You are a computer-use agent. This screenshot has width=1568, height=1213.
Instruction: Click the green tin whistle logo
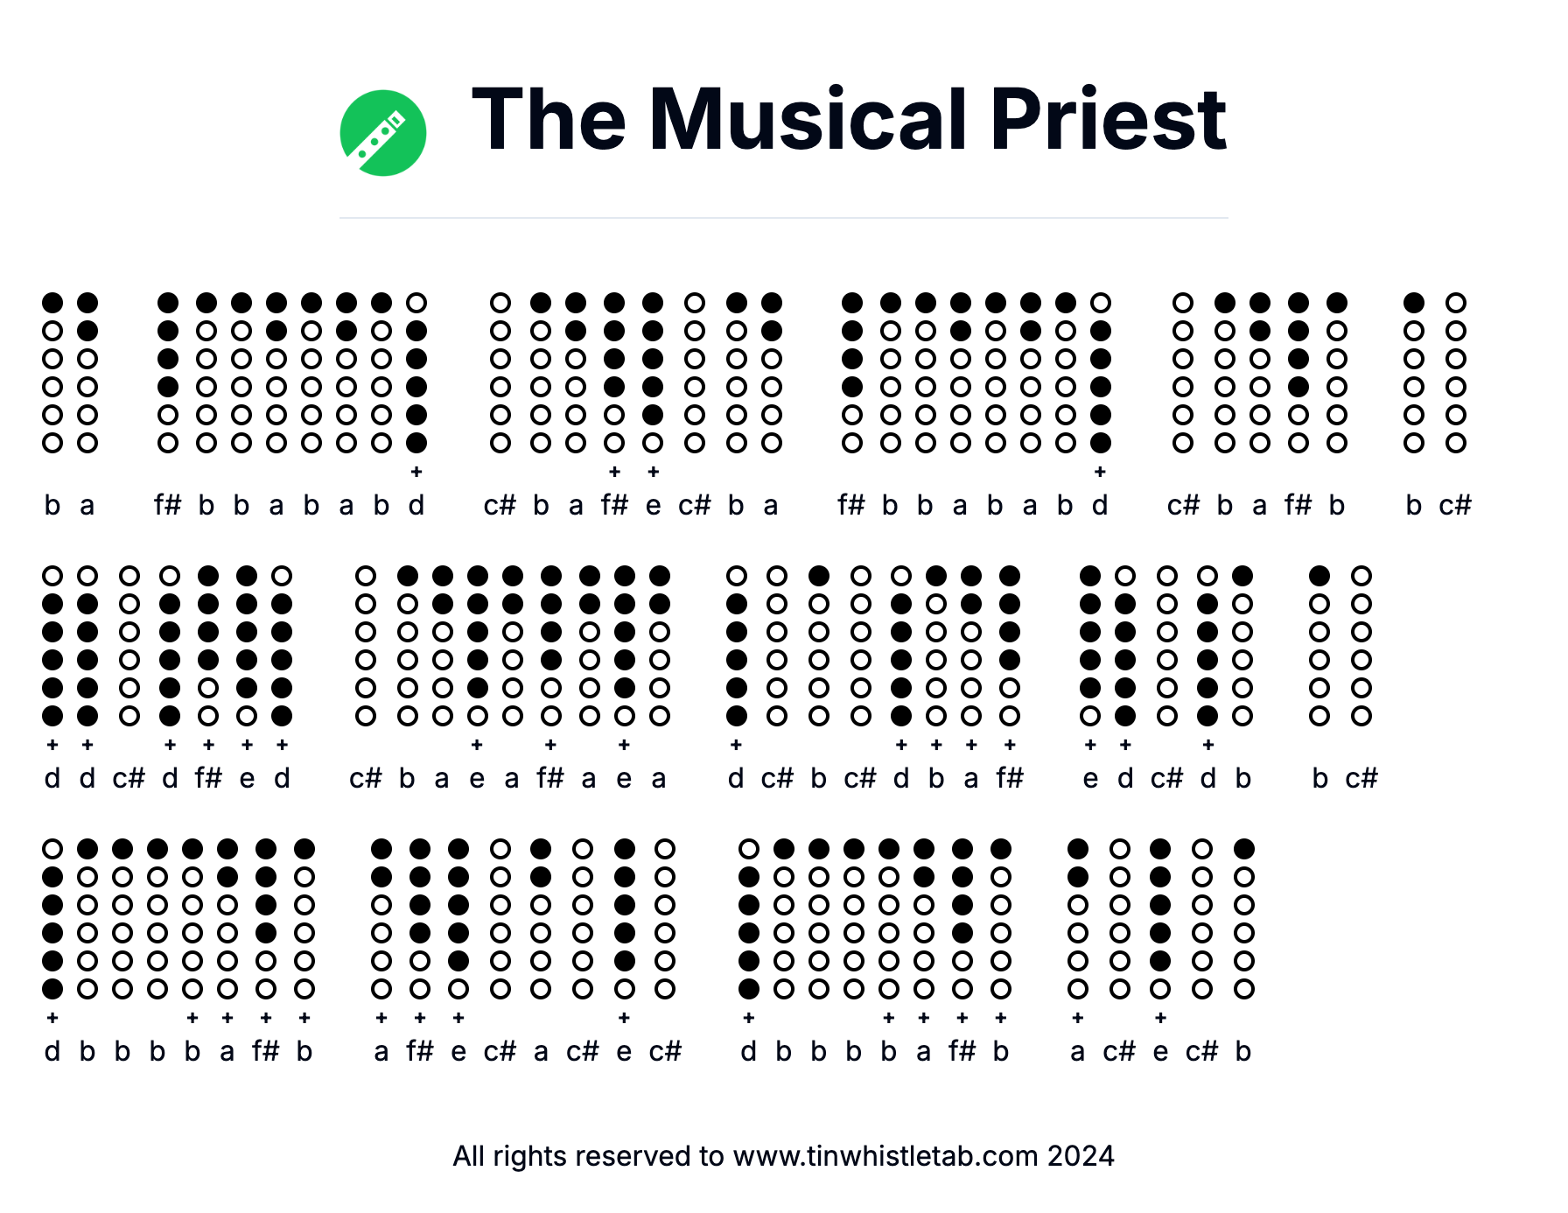tap(382, 133)
